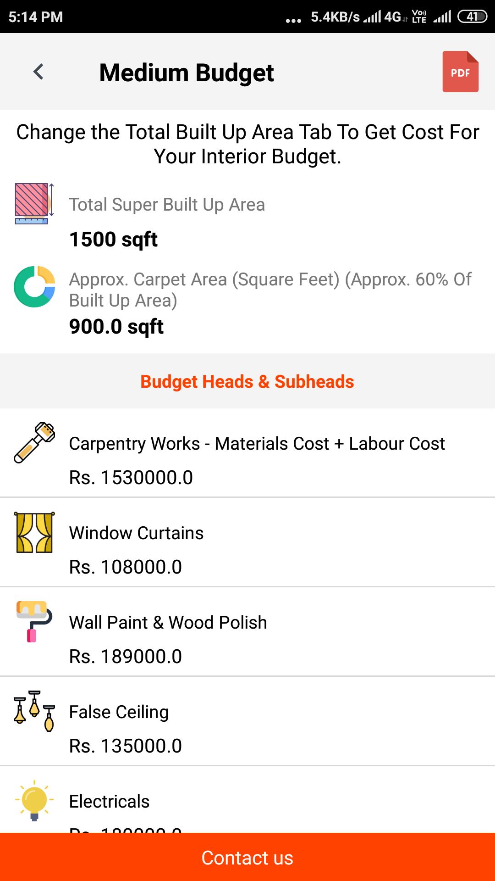495x881 pixels.
Task: Tap the back arrow icon
Action: (38, 72)
